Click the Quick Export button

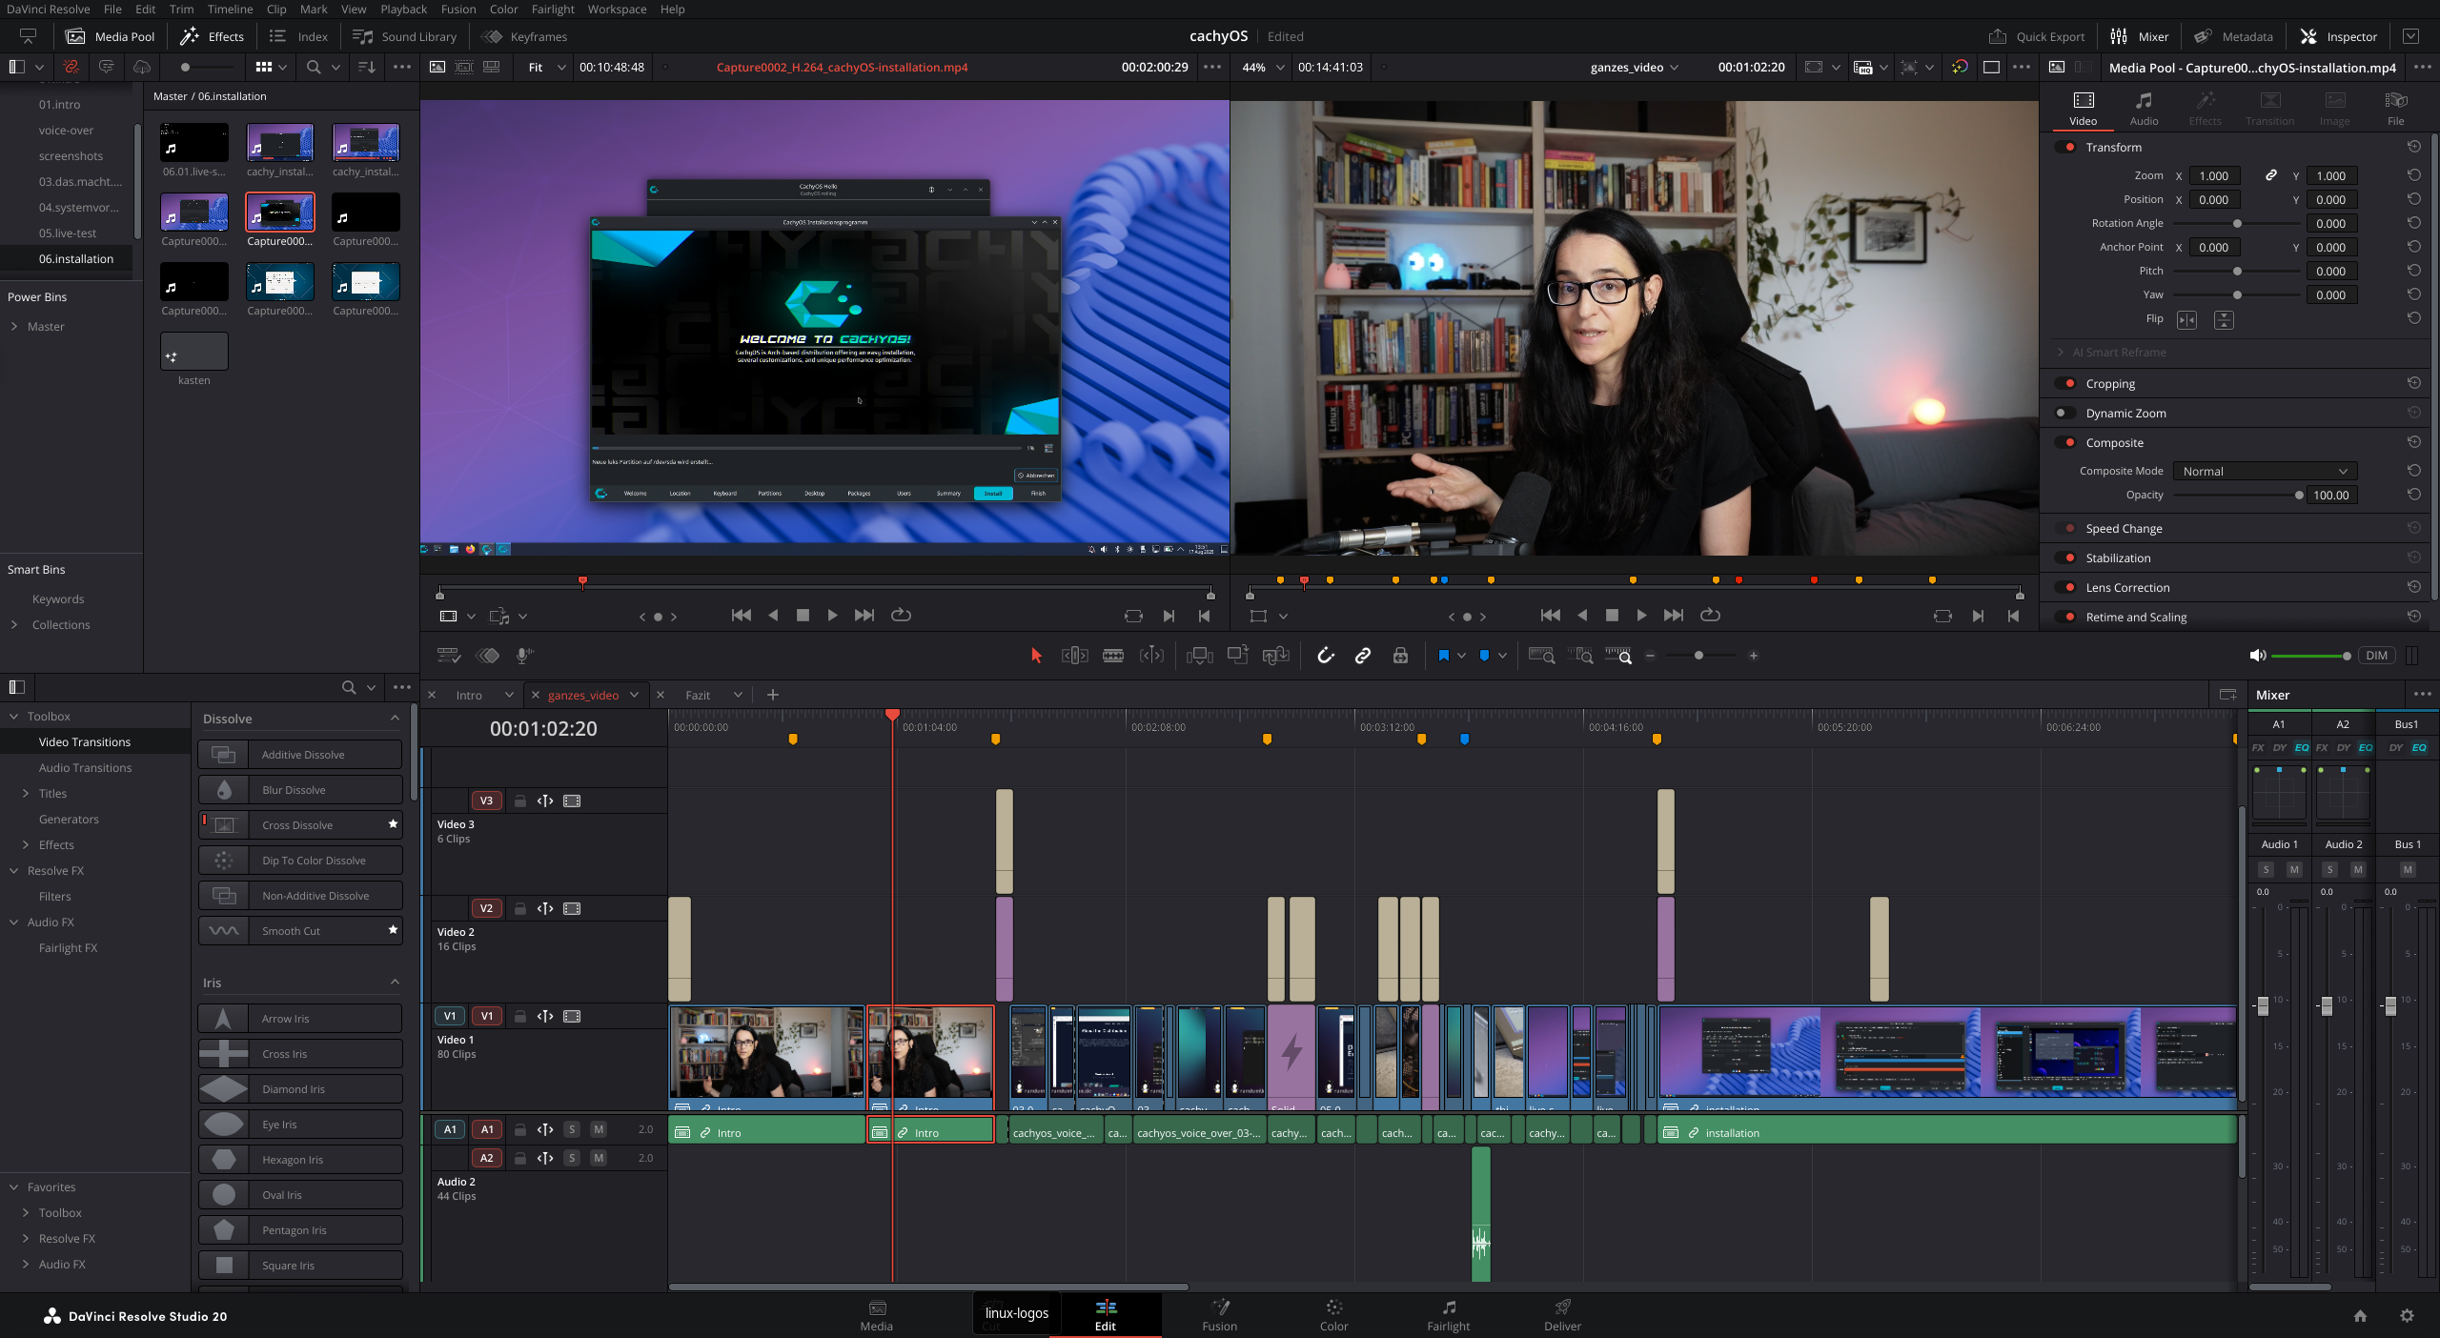2038,36
